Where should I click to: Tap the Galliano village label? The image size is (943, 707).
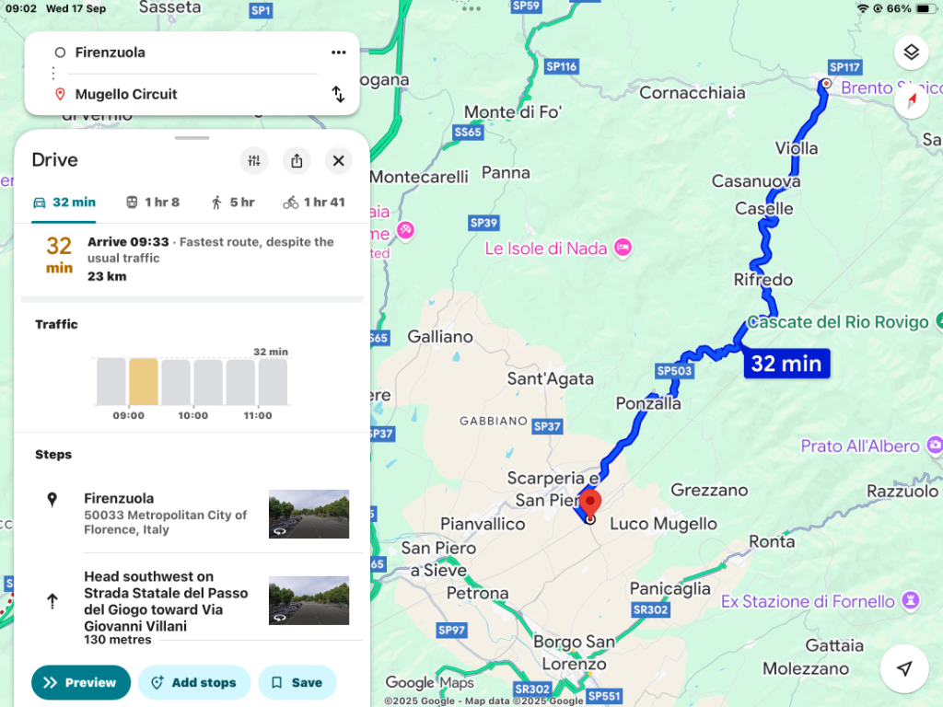(440, 337)
